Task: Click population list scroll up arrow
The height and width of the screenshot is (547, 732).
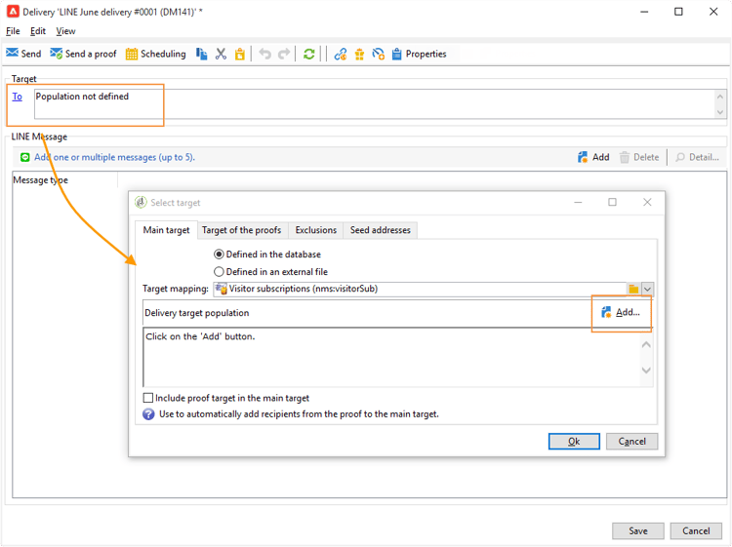Action: (x=646, y=345)
